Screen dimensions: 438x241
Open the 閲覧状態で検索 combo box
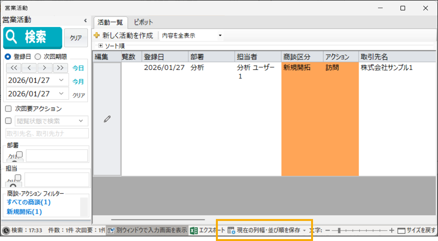[x=51, y=121]
